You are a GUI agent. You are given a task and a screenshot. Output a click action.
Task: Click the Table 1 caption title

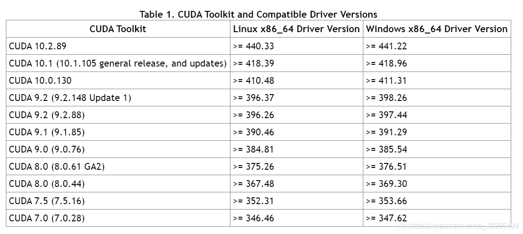(x=258, y=14)
